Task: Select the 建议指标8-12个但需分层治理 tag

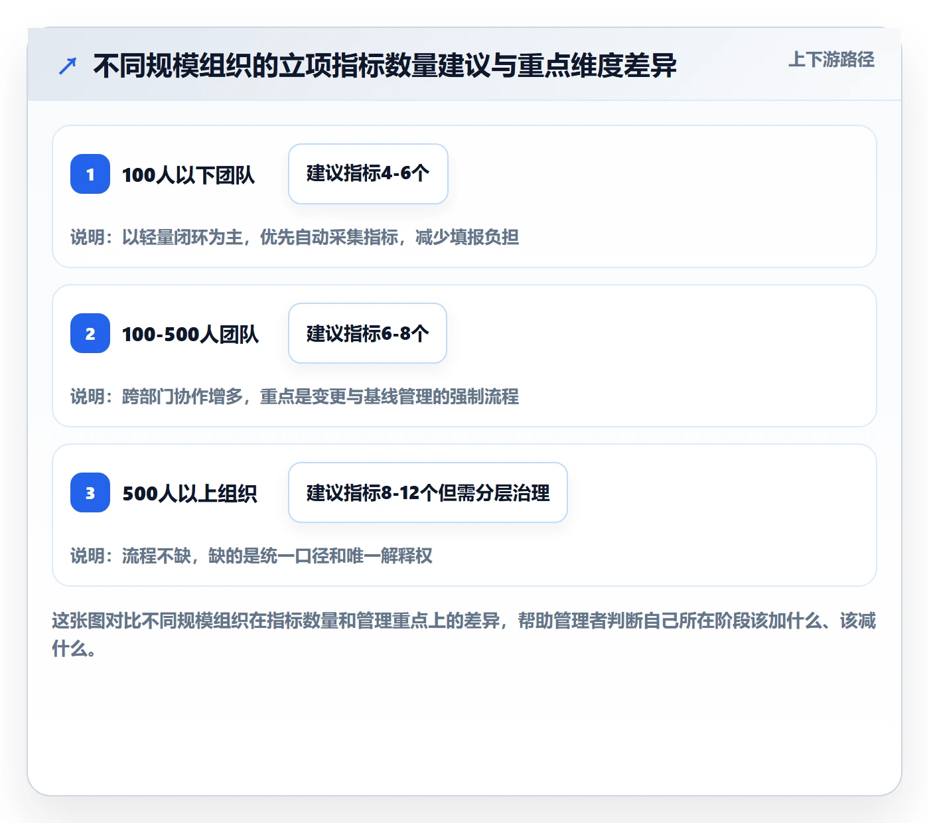Action: coord(428,492)
